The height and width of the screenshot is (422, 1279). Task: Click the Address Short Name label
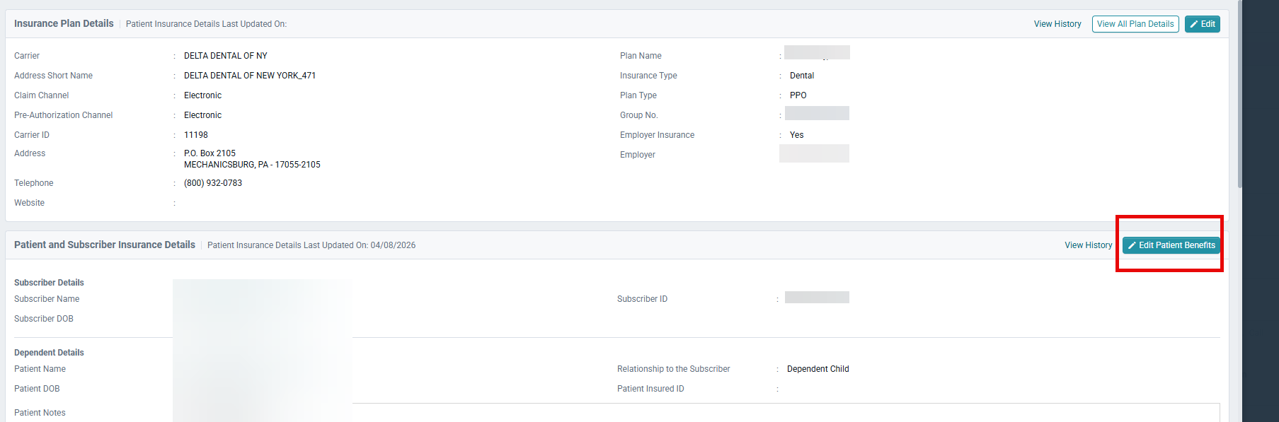[53, 76]
